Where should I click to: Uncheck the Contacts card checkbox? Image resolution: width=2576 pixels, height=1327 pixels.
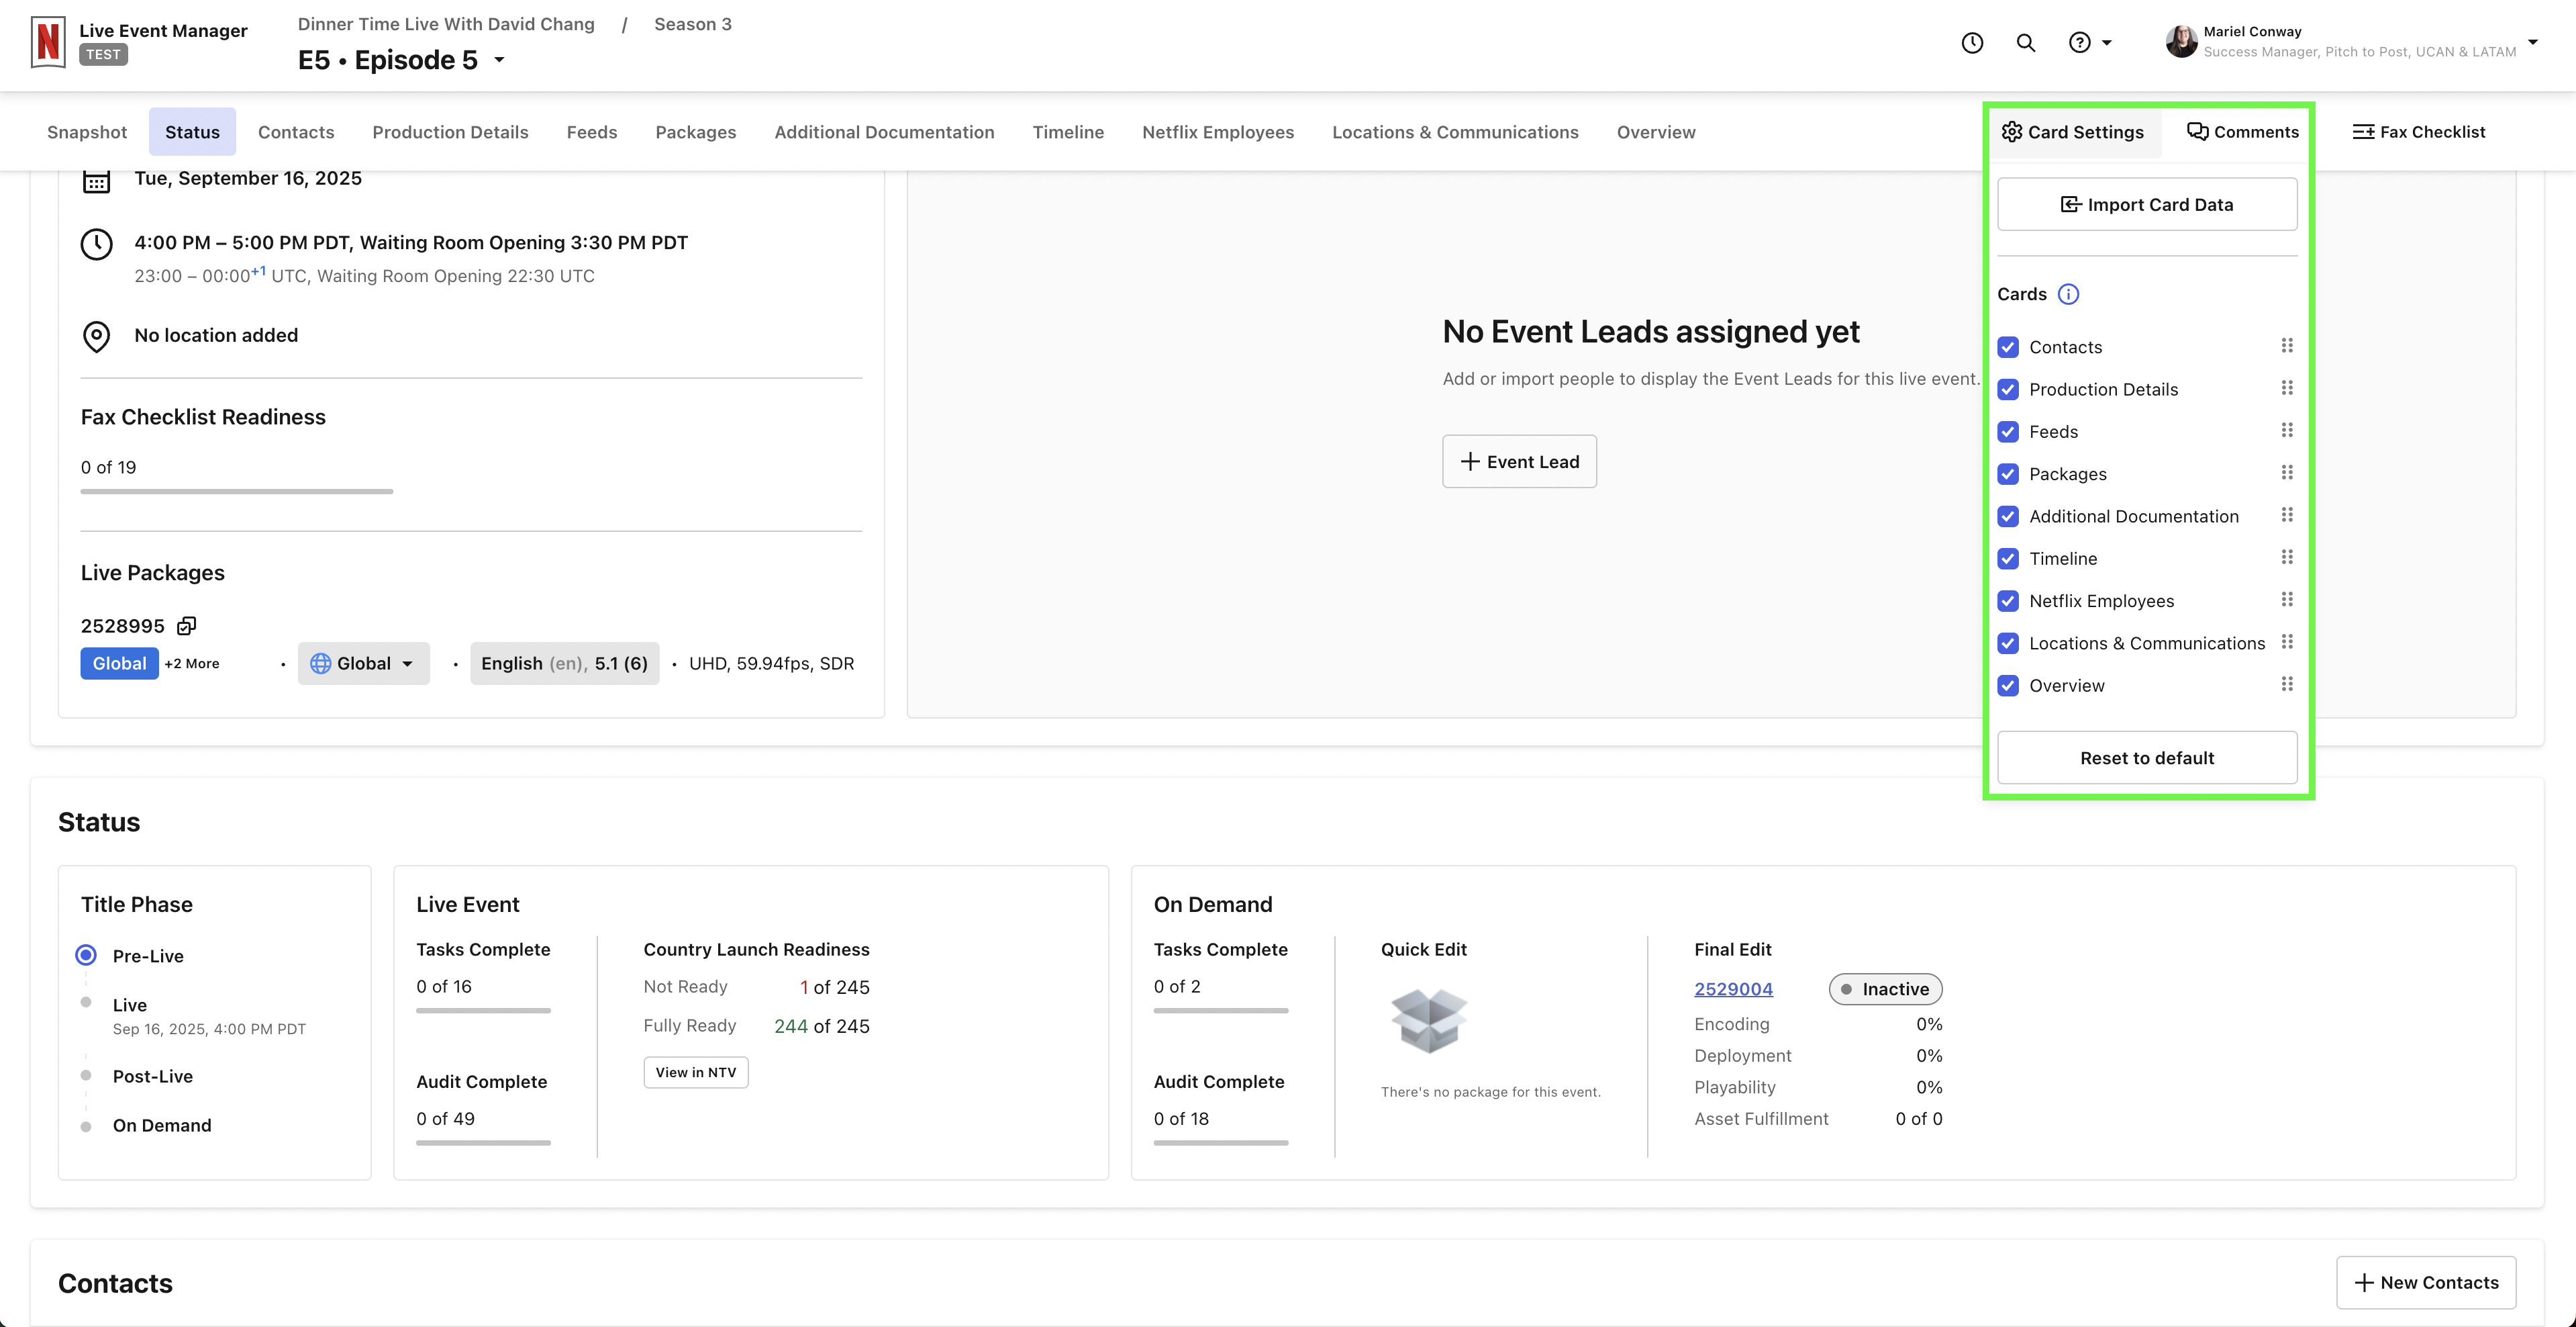pos(2008,347)
